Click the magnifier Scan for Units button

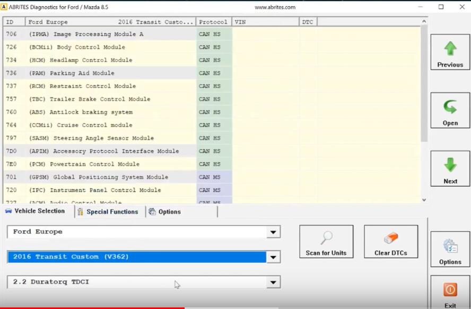point(326,242)
